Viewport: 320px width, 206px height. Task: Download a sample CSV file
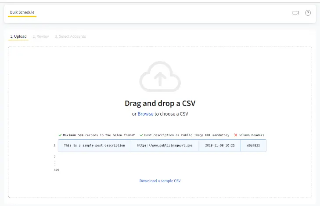click(x=160, y=181)
